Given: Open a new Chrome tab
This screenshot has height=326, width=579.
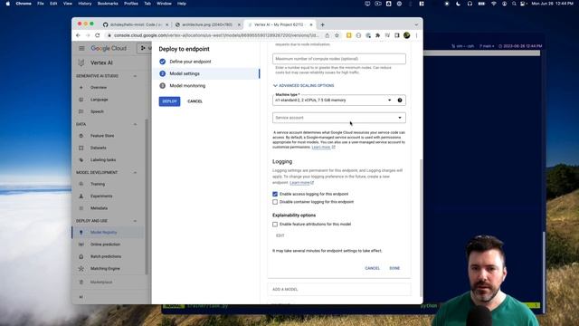Looking at the screenshot, I should [x=322, y=24].
